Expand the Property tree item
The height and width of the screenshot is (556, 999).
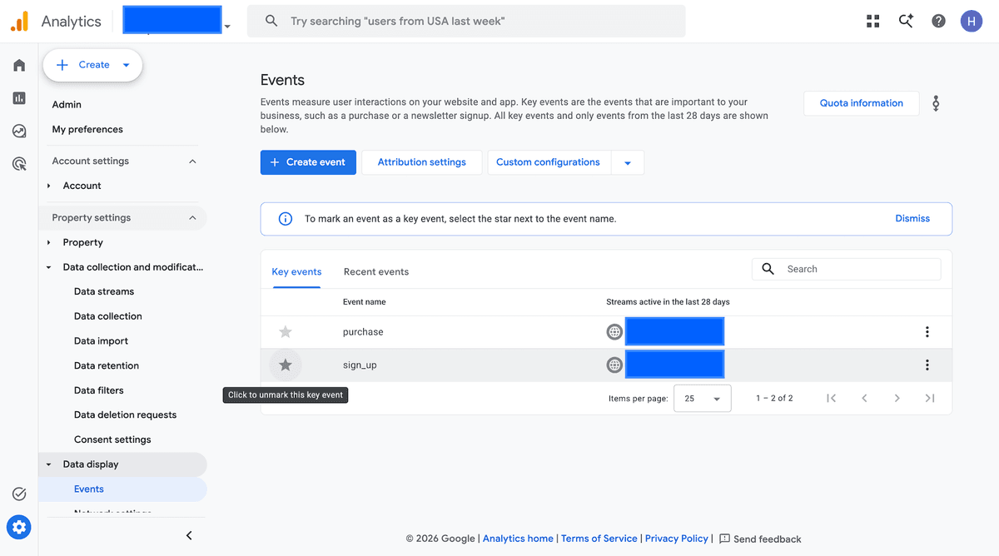pyautogui.click(x=49, y=242)
